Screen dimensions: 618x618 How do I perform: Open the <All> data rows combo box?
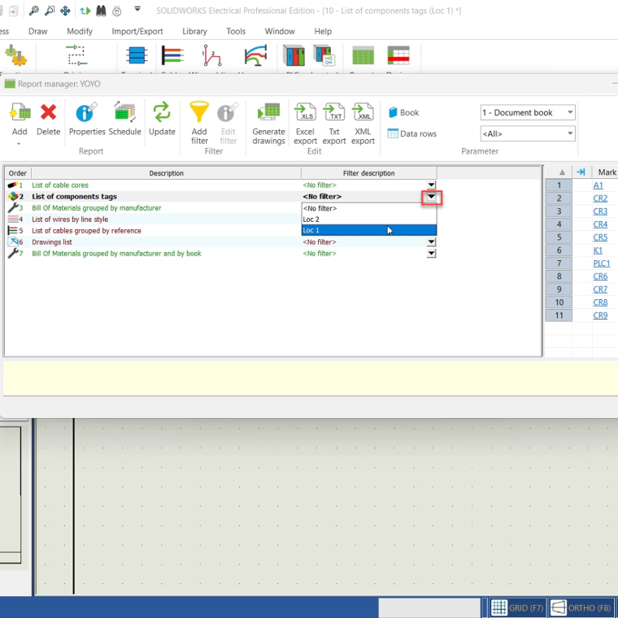tap(528, 133)
